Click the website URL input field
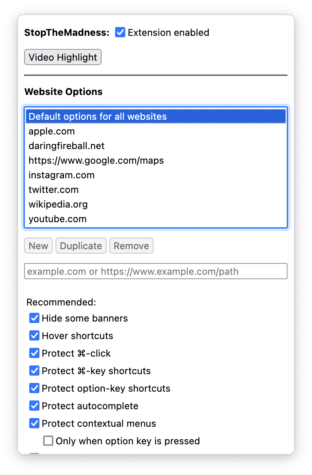 tap(156, 271)
